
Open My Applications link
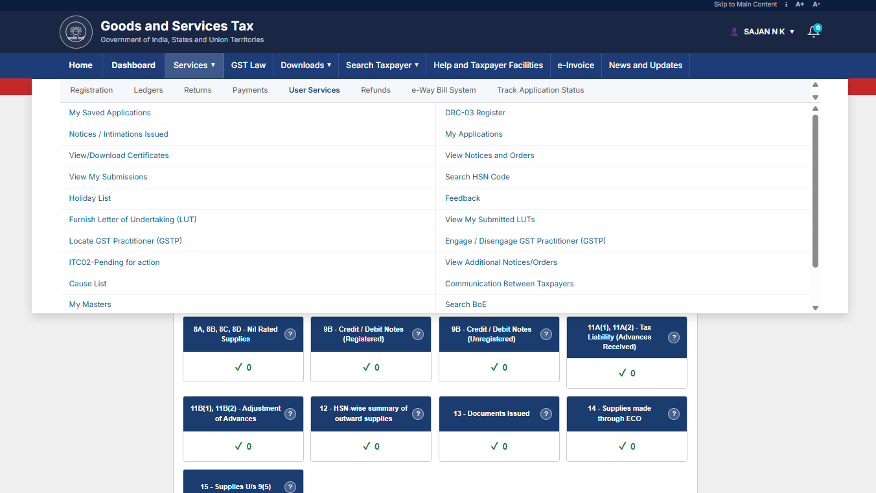[x=474, y=134]
